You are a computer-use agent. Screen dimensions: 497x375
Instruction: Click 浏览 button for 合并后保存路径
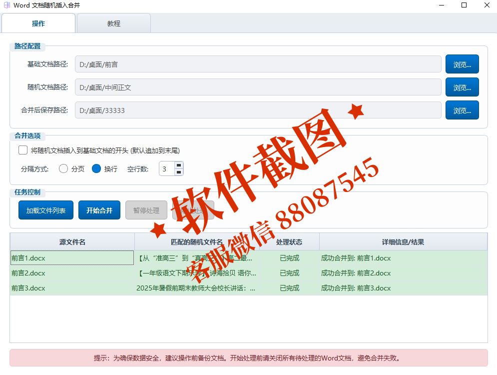462,110
